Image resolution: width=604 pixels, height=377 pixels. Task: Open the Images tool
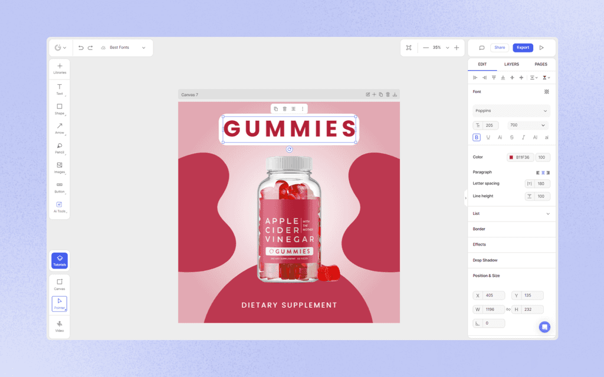tap(59, 168)
